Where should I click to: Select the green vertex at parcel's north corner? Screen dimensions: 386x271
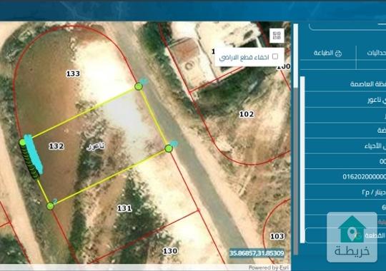[x=139, y=86]
